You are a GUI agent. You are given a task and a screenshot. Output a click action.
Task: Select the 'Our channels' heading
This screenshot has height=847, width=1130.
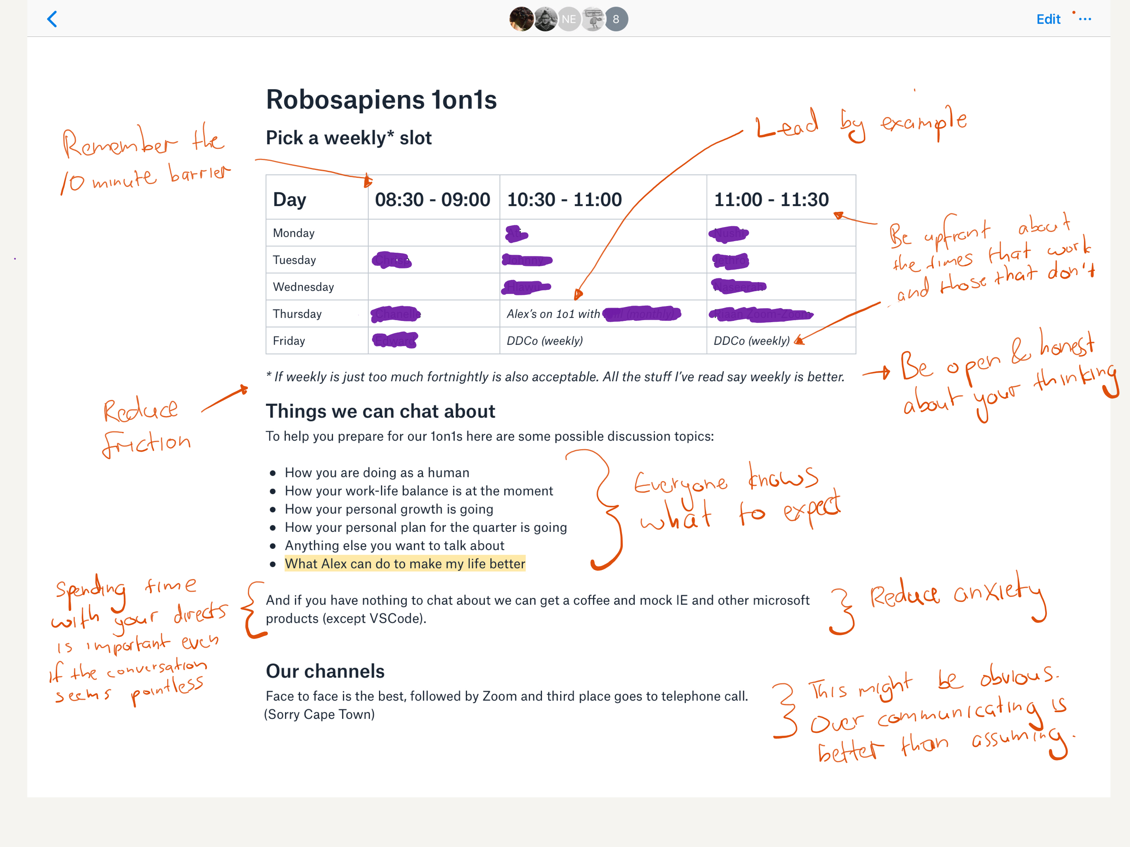click(x=325, y=671)
